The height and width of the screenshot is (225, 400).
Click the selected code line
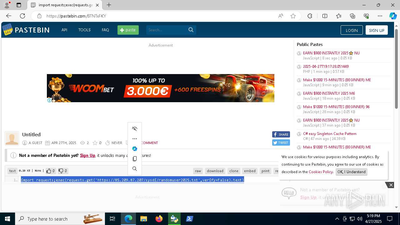coord(132,180)
